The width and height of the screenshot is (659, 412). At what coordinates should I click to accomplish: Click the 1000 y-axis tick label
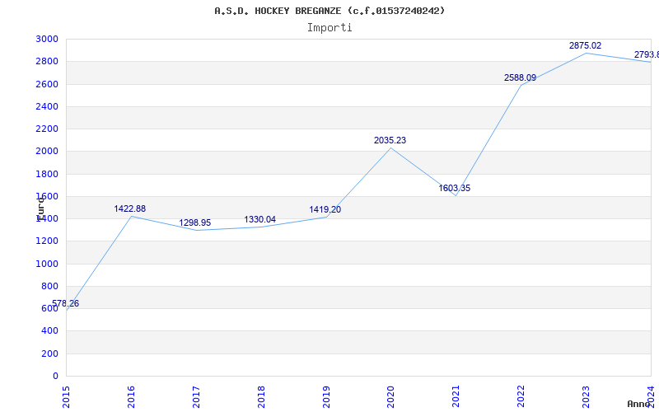(47, 264)
